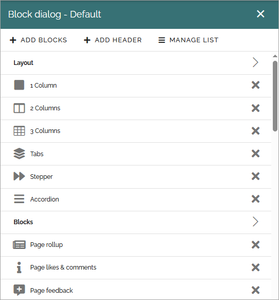279x300 pixels.
Task: Expand the Blocks header chevron
Action: pyautogui.click(x=255, y=222)
